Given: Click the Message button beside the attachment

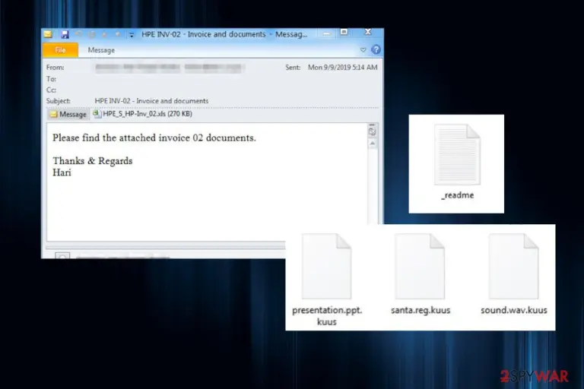Looking at the screenshot, I should pos(68,114).
